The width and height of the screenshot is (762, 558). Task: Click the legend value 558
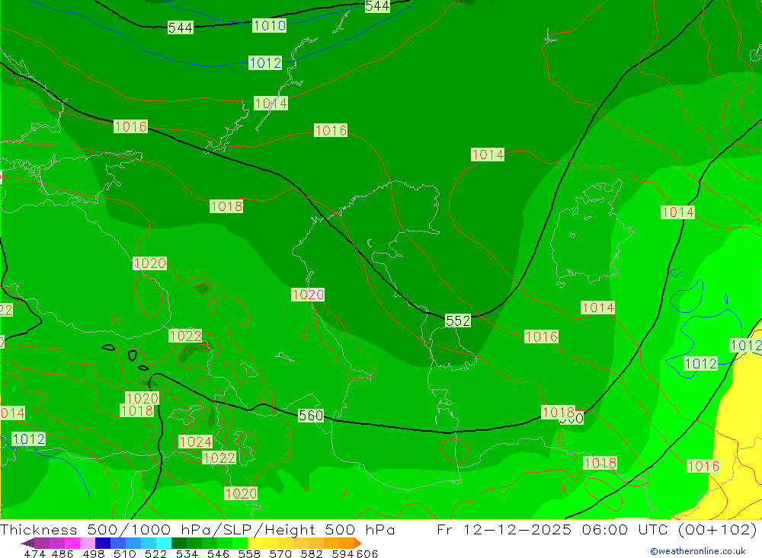click(249, 553)
